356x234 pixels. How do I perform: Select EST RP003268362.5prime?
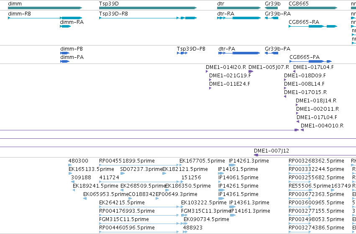(x=317, y=161)
